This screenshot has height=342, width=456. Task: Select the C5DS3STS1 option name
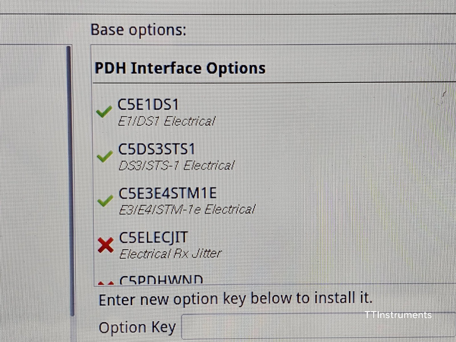(156, 149)
